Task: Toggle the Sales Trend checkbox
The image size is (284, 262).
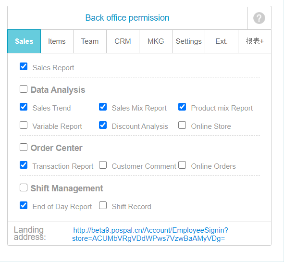Action: coord(24,107)
